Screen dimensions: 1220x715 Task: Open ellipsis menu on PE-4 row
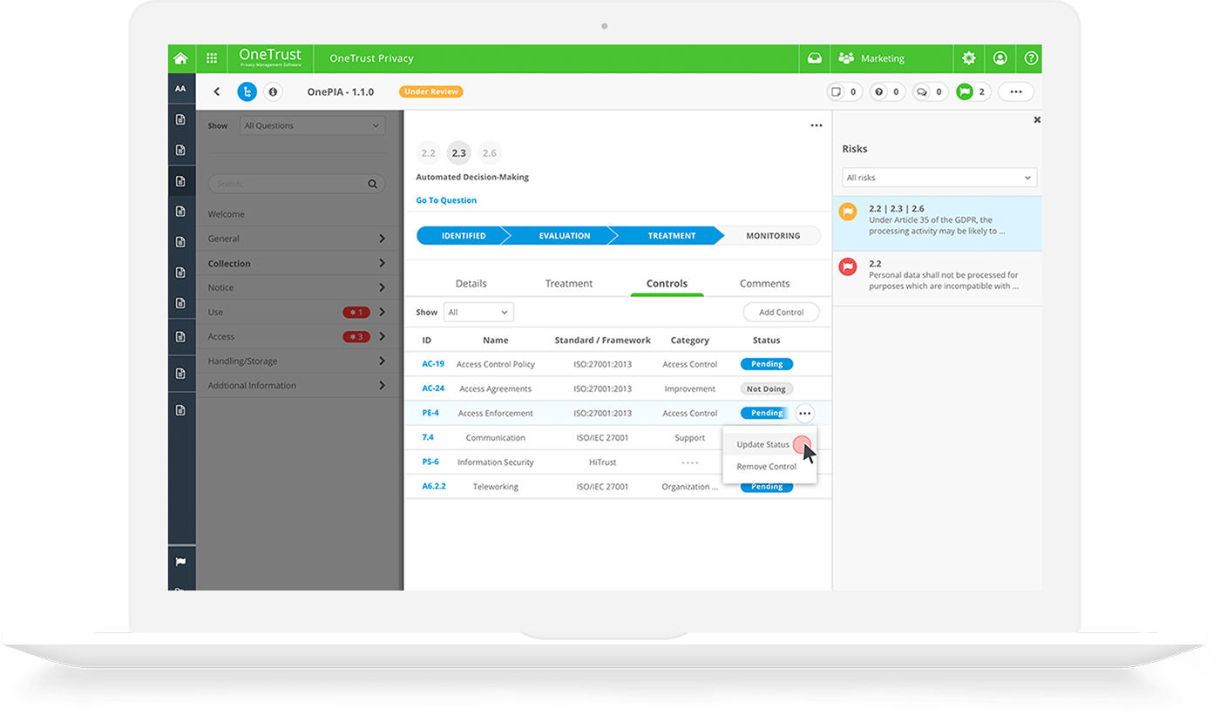tap(804, 414)
